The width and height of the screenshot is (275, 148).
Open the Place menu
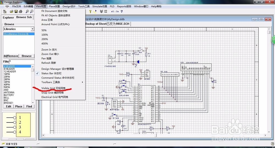(54, 7)
